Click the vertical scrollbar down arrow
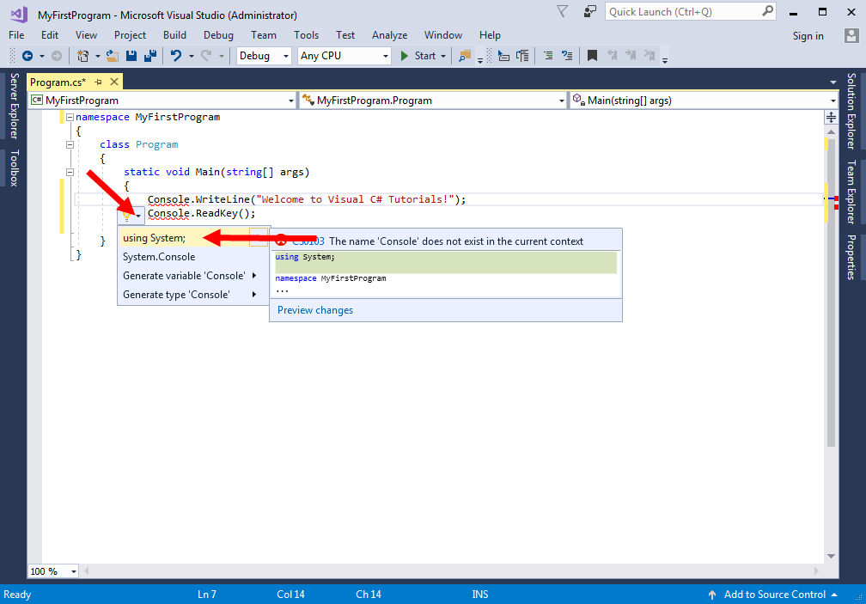This screenshot has height=604, width=866. tap(832, 556)
